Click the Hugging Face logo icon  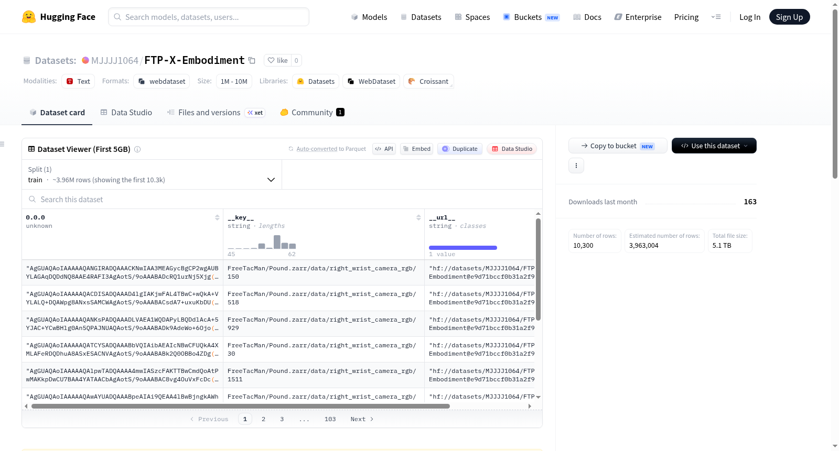[29, 17]
